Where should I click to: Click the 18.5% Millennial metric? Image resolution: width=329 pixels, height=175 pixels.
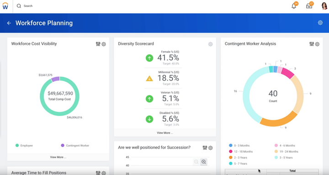(168, 78)
